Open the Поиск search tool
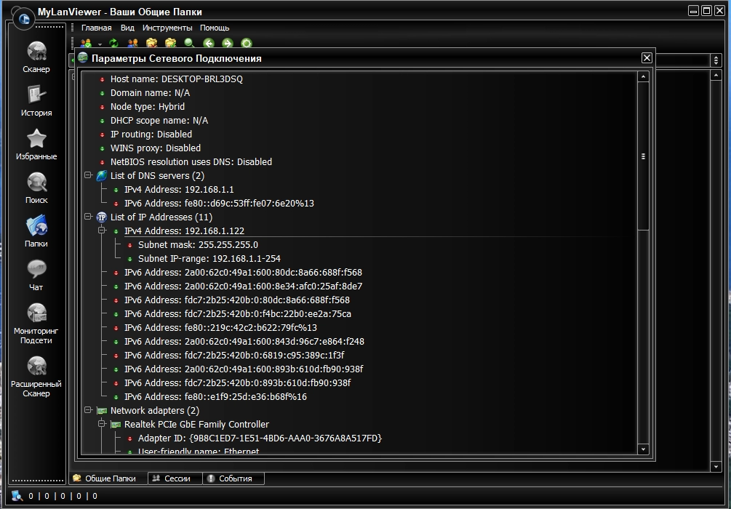The height and width of the screenshot is (509, 731). pyautogui.click(x=36, y=188)
